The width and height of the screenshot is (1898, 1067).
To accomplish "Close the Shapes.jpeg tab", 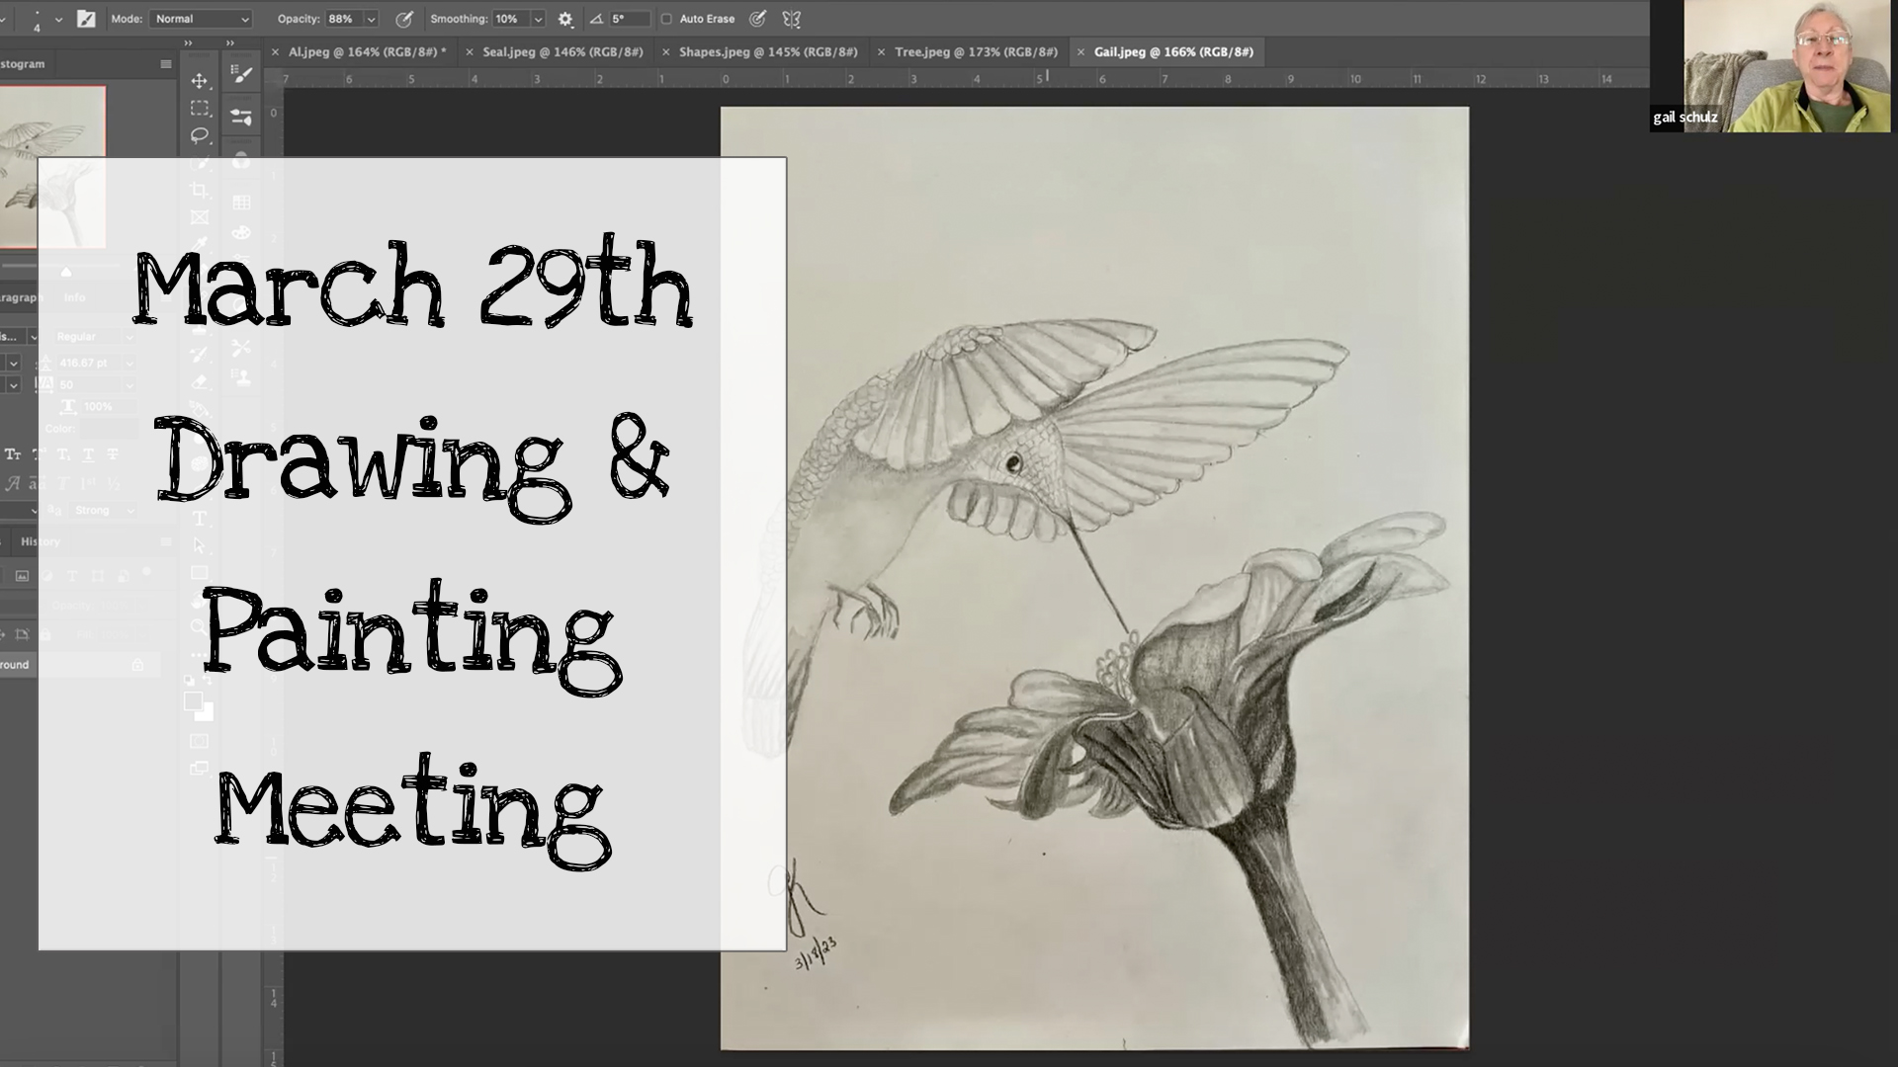I will 665,52.
